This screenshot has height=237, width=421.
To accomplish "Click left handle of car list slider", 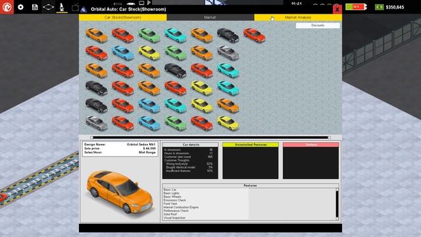I will pos(91,138).
